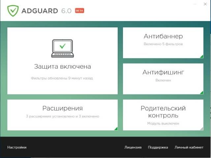Open Настройки in the bottom bar
The height and width of the screenshot is (158, 211).
17,147
